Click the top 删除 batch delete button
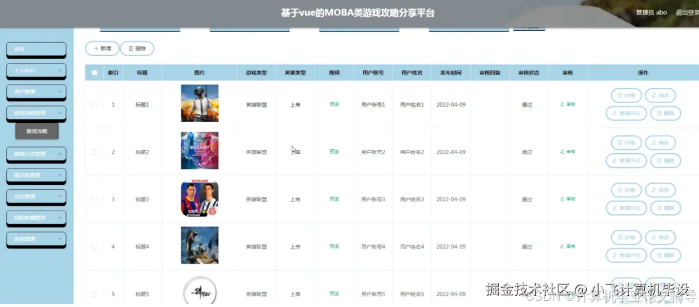The height and width of the screenshot is (307, 699). (137, 48)
